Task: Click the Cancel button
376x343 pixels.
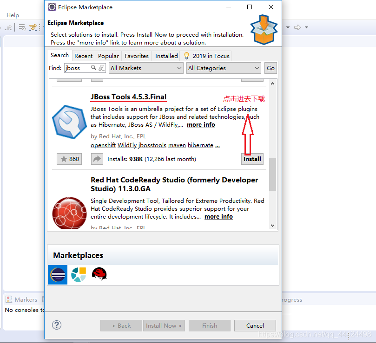Action: click(255, 325)
